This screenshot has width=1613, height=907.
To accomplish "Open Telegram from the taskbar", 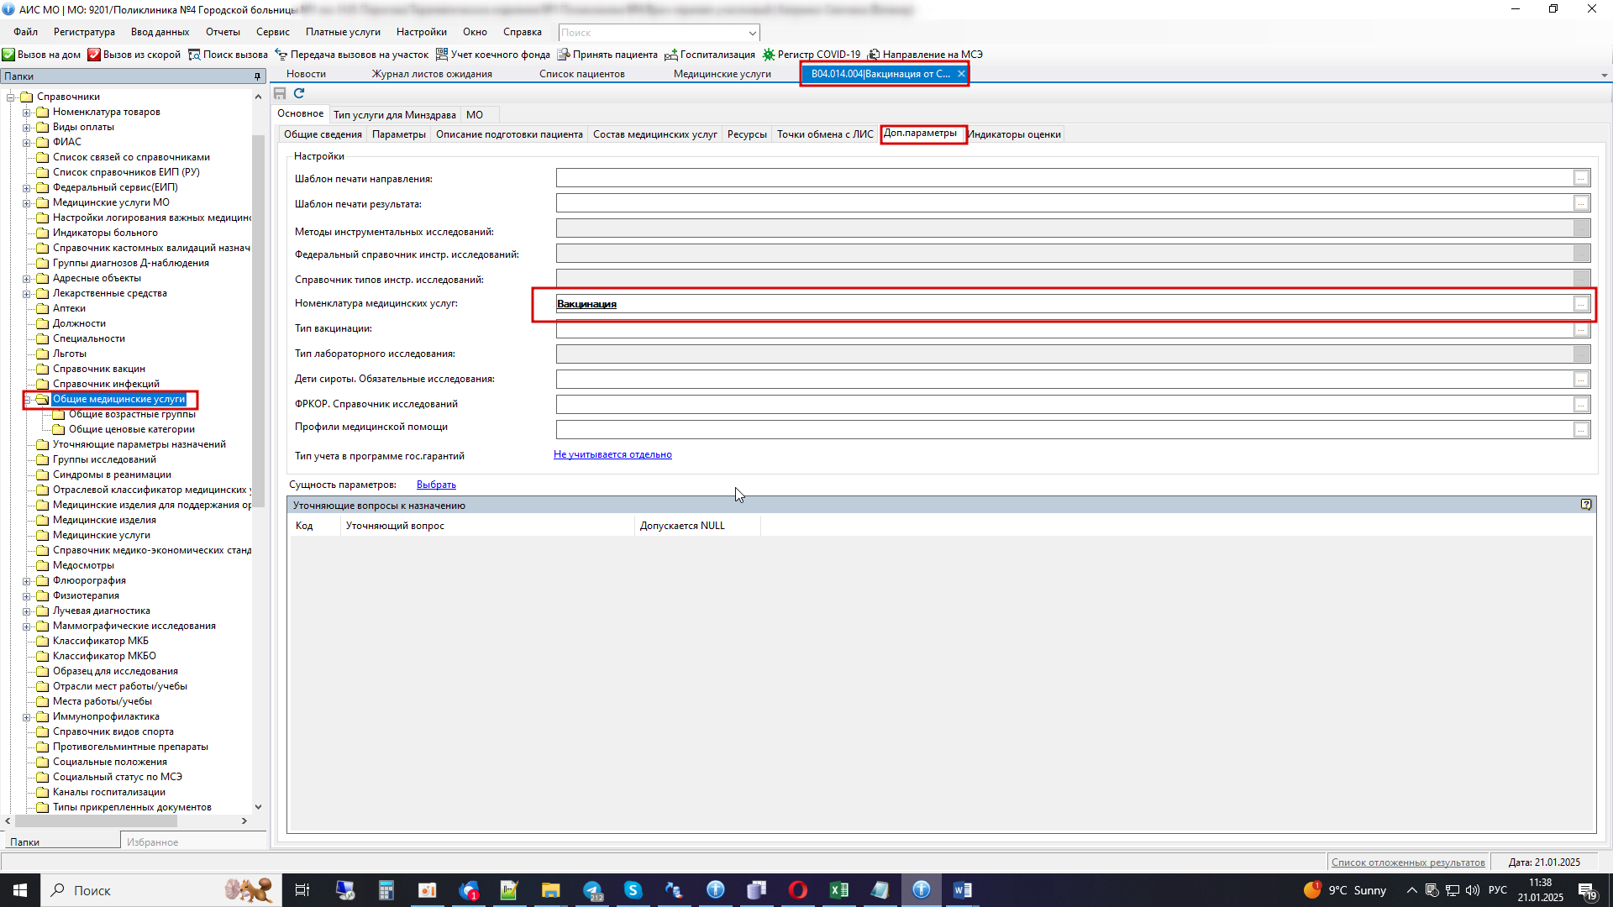I will point(592,890).
